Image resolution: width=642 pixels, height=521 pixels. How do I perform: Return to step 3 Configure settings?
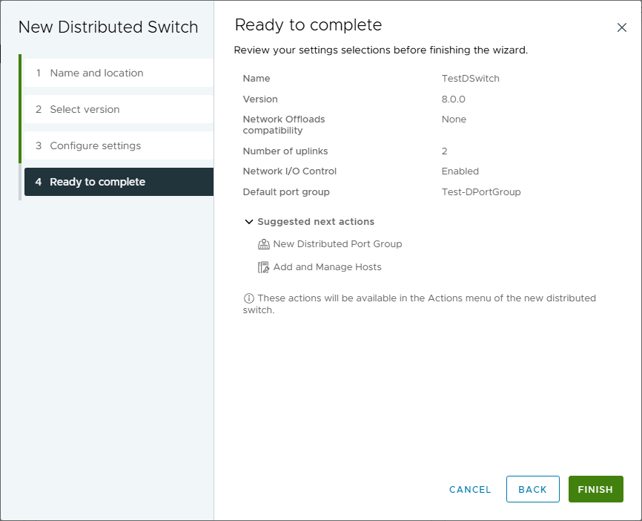[x=95, y=145]
